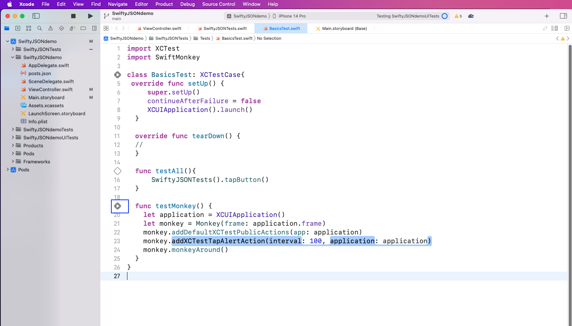Open the Debug navigator
Viewport: 572px width, 326px height.
pyautogui.click(x=72, y=28)
